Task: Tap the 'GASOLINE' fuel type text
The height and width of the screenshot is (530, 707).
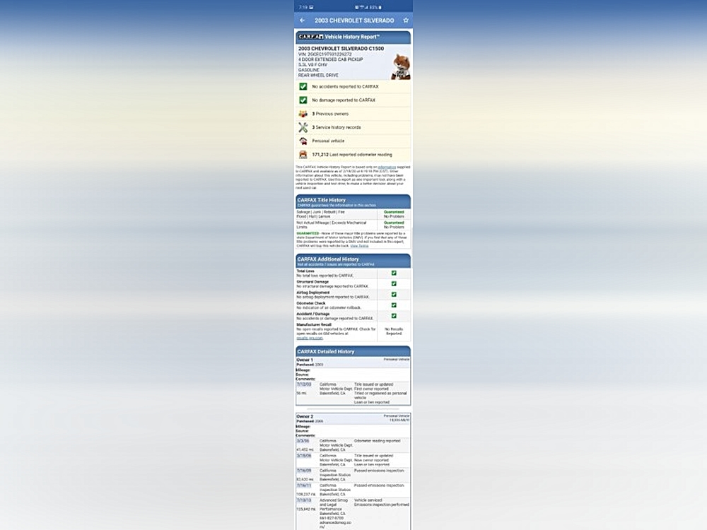Action: [309, 70]
